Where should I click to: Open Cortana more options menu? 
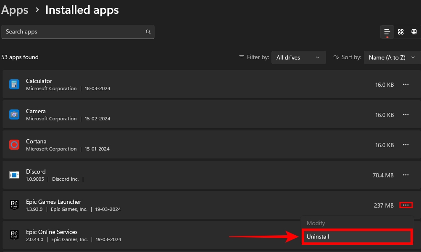pyautogui.click(x=406, y=145)
